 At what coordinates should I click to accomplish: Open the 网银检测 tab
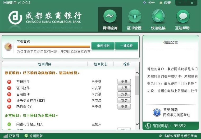click(110, 19)
